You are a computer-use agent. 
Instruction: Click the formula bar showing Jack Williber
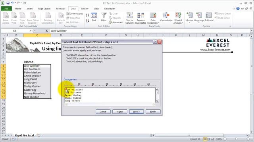150,31
